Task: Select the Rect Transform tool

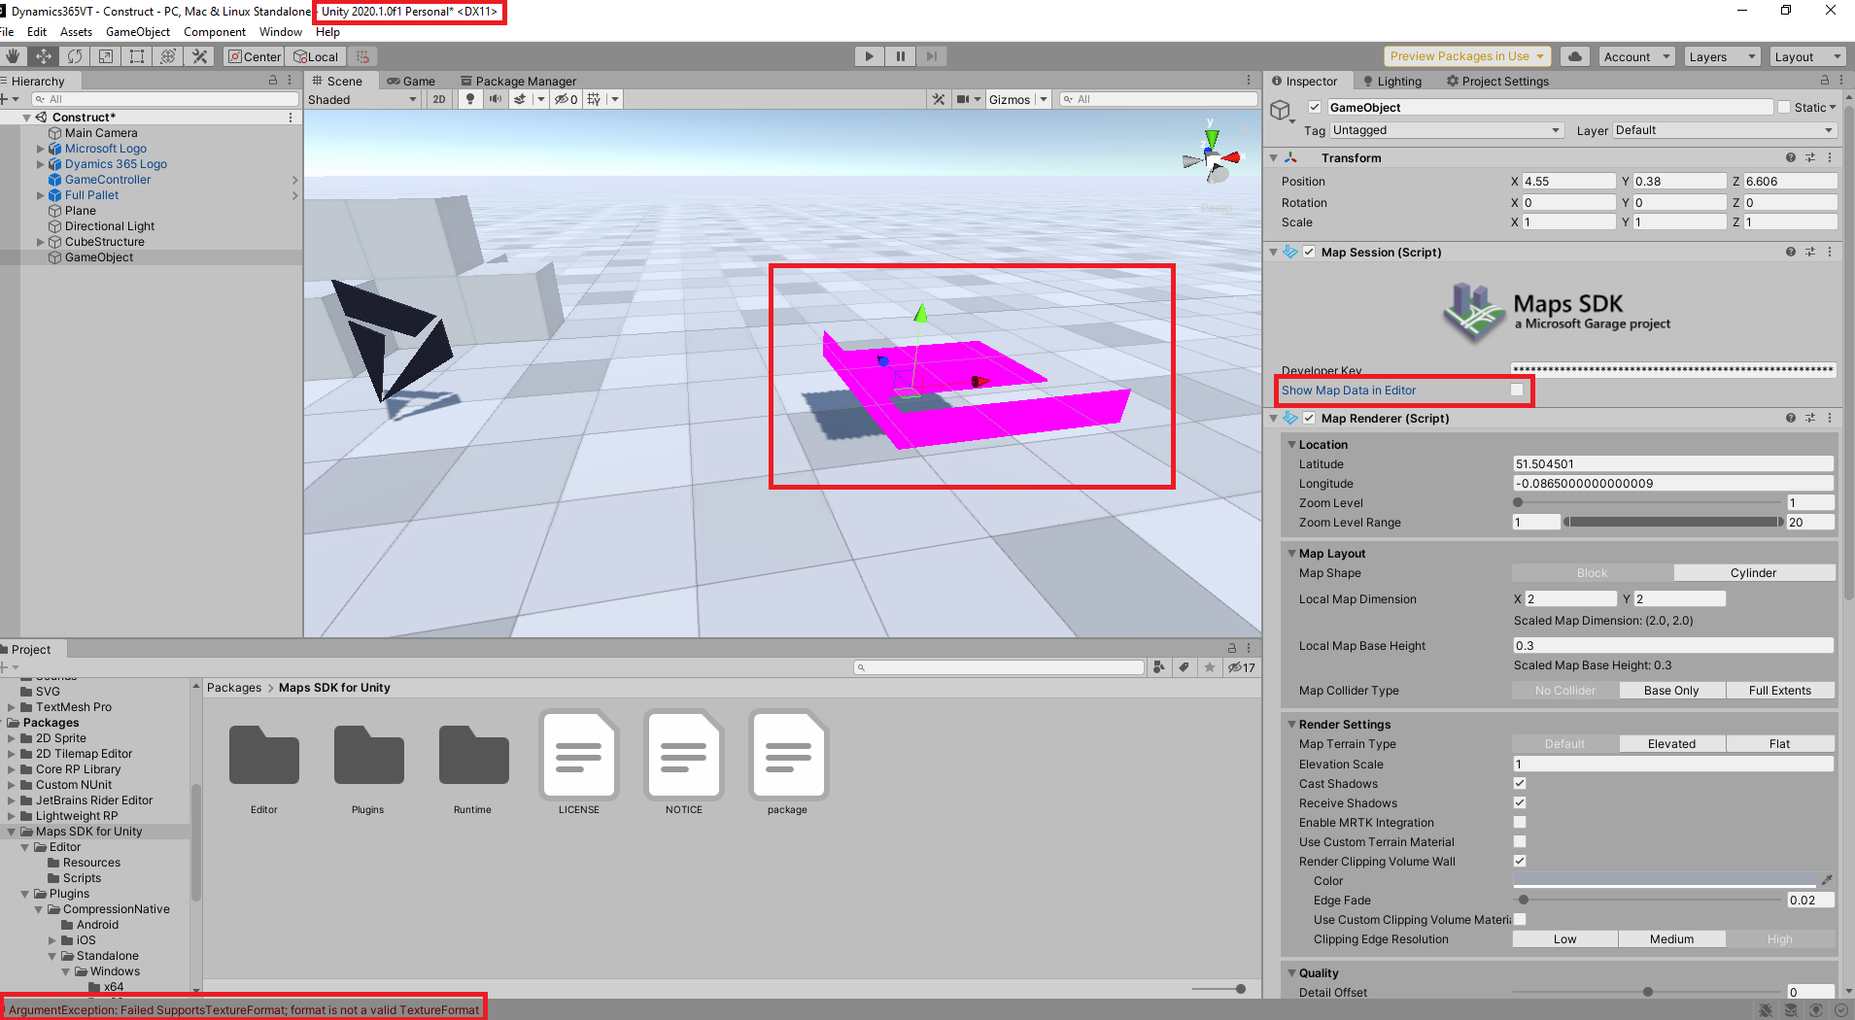Action: pyautogui.click(x=137, y=55)
